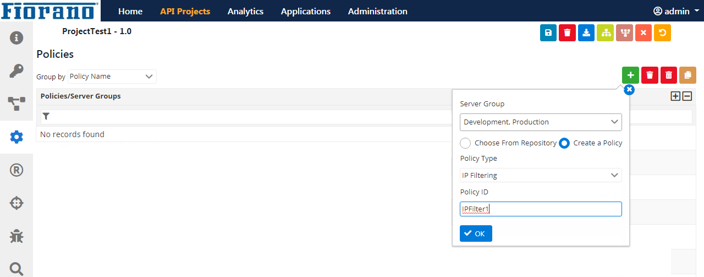The width and height of the screenshot is (704, 277).
Task: Click the yellow refresh/undo icon
Action: pyautogui.click(x=662, y=33)
